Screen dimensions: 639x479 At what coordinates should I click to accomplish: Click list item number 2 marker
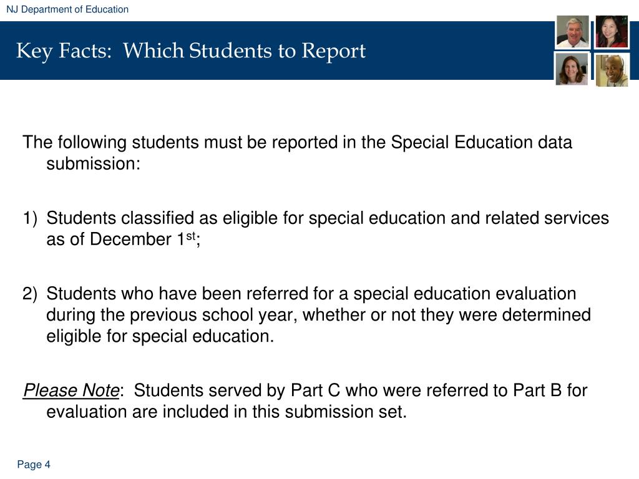30,294
